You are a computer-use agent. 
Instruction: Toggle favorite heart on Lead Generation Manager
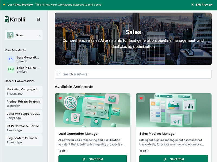click(60, 98)
